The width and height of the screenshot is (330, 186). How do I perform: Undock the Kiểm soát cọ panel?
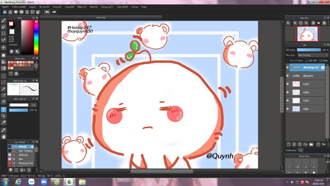tap(34, 99)
